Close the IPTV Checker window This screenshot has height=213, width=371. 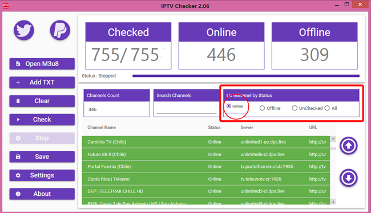[x=360, y=5]
